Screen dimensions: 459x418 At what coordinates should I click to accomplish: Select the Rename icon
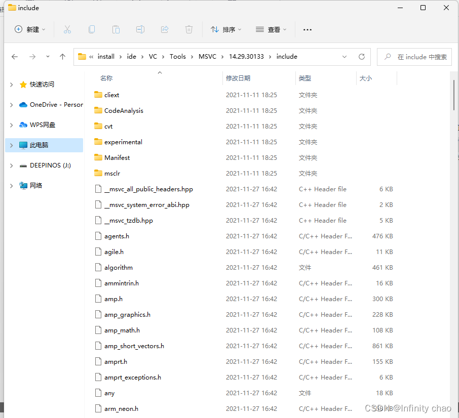140,29
